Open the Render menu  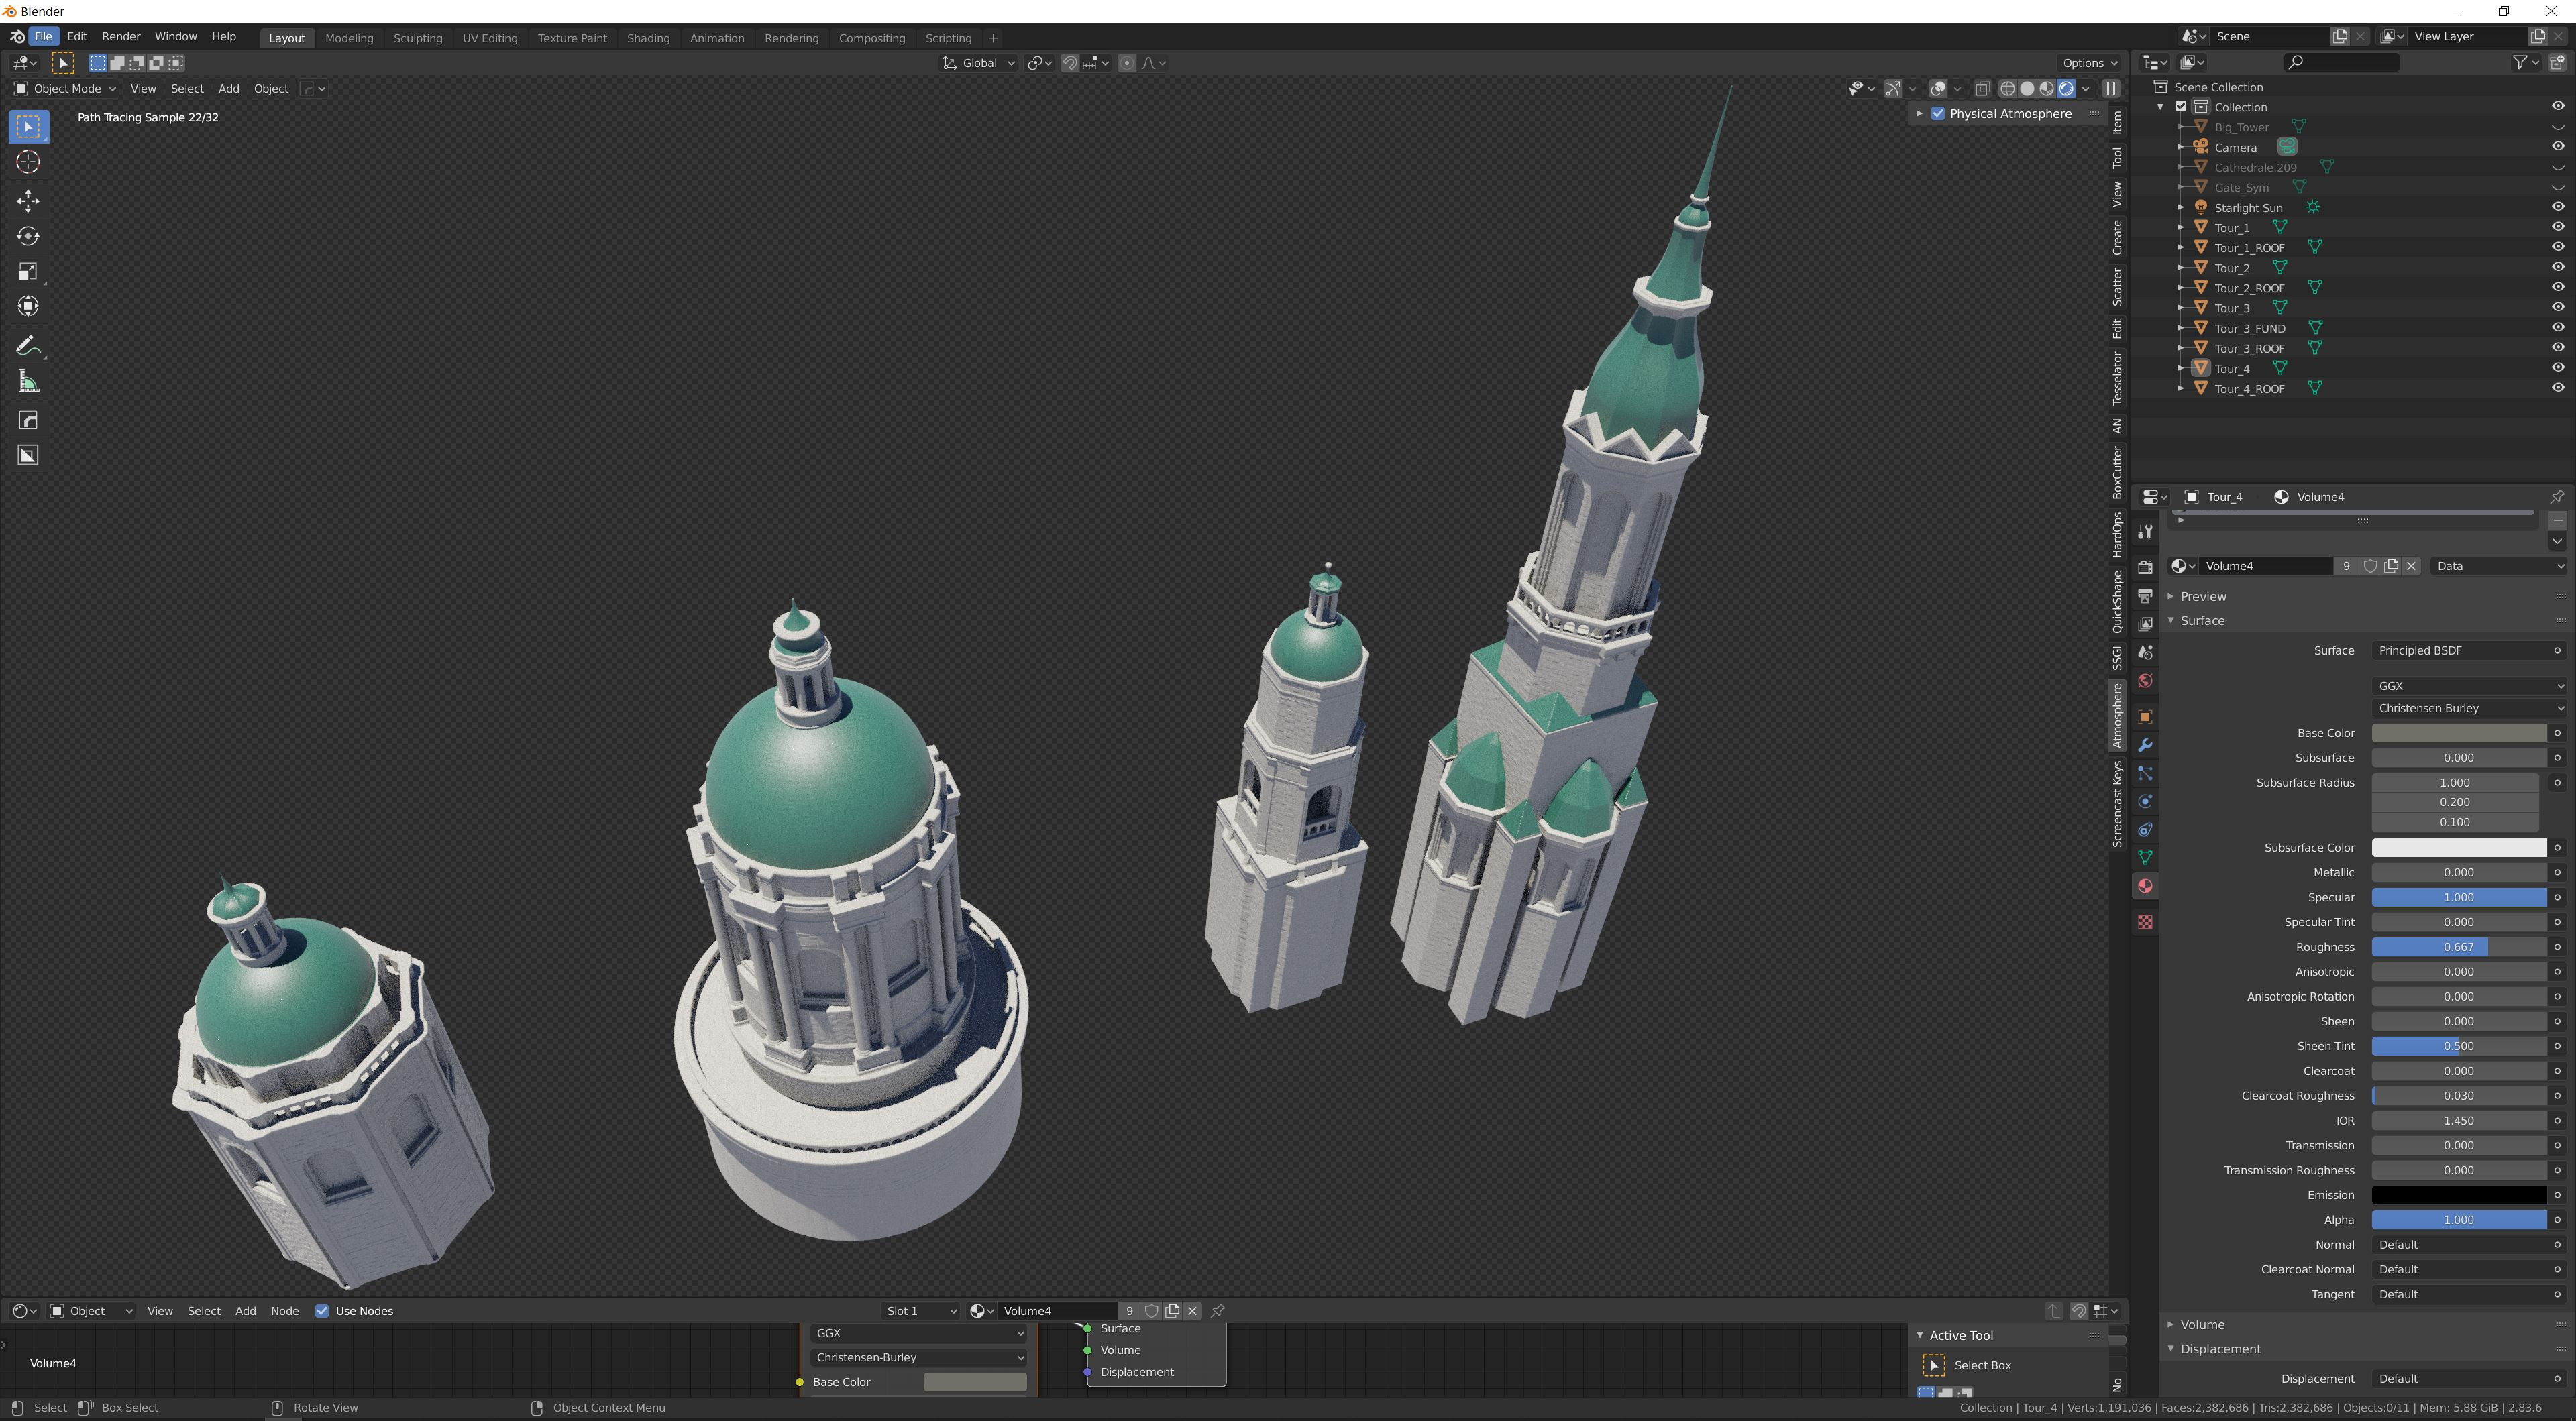click(x=121, y=36)
